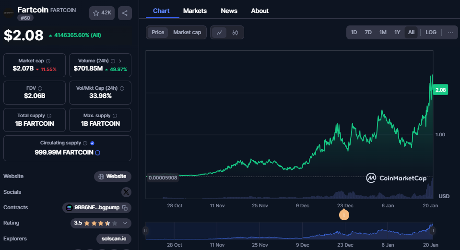The height and width of the screenshot is (250, 460).
Task: Open Max. supply info icon
Action: coord(115,116)
